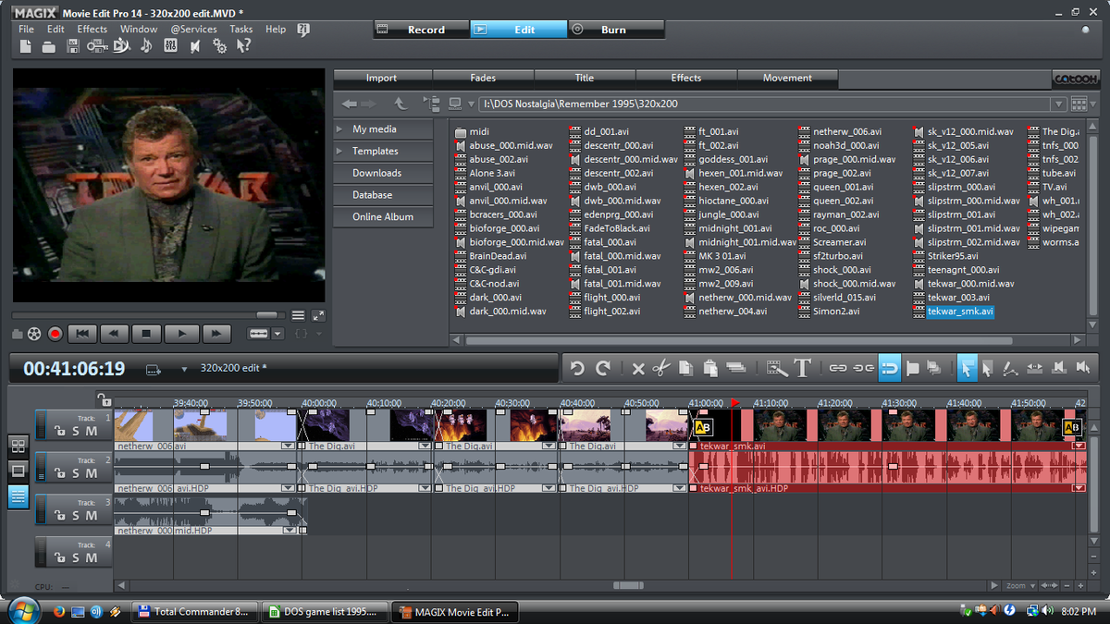Toggle the lock on Track 4

click(x=59, y=558)
